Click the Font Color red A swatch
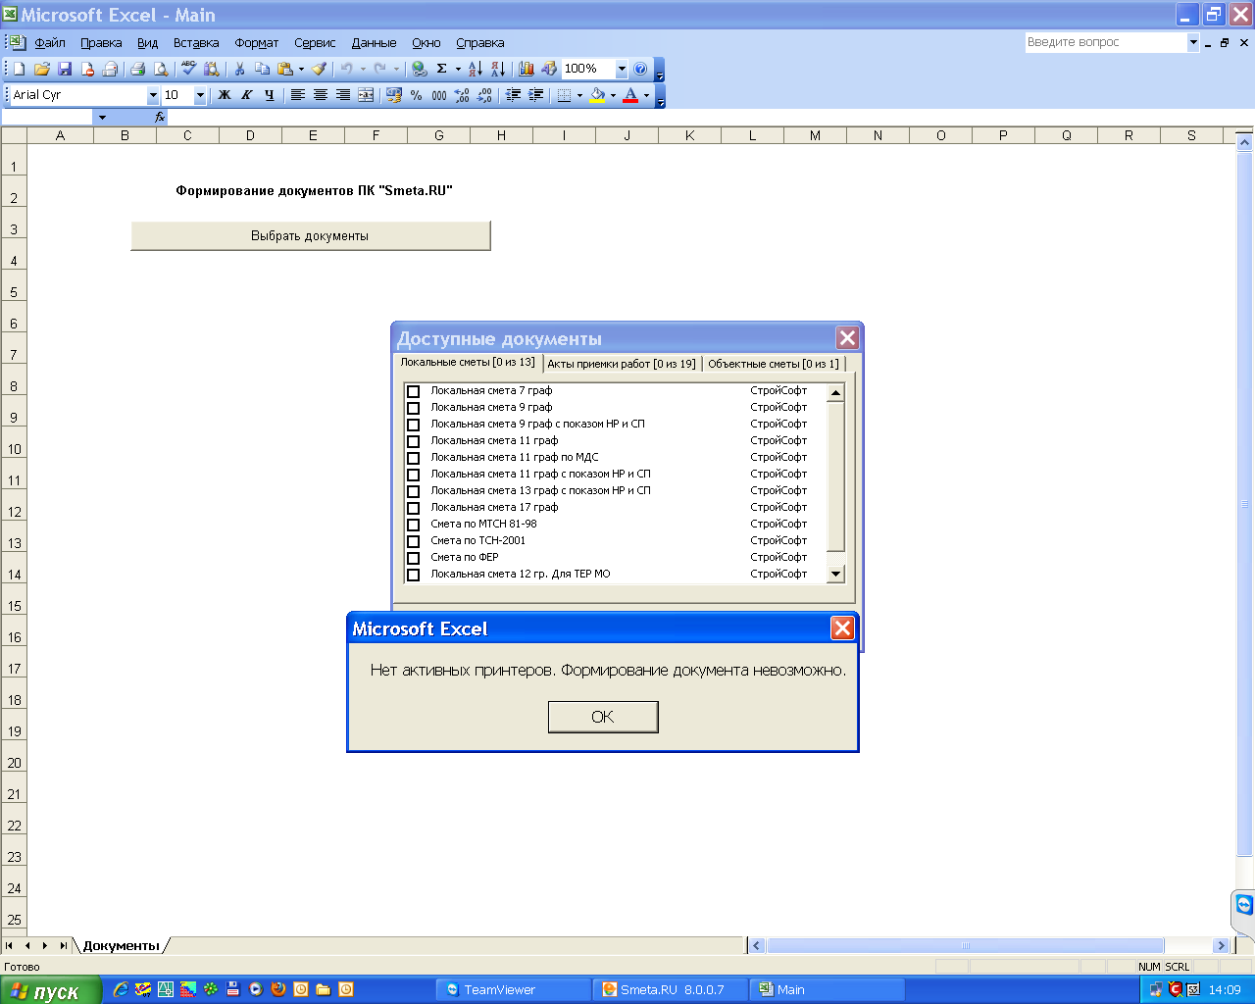1255x1004 pixels. click(630, 95)
